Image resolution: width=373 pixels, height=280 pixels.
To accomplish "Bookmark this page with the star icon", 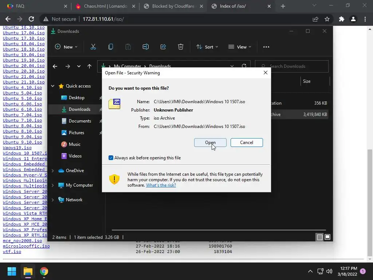I will 327,19.
